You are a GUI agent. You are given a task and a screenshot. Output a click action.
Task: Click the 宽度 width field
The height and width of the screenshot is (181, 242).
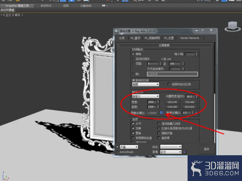(x=152, y=102)
